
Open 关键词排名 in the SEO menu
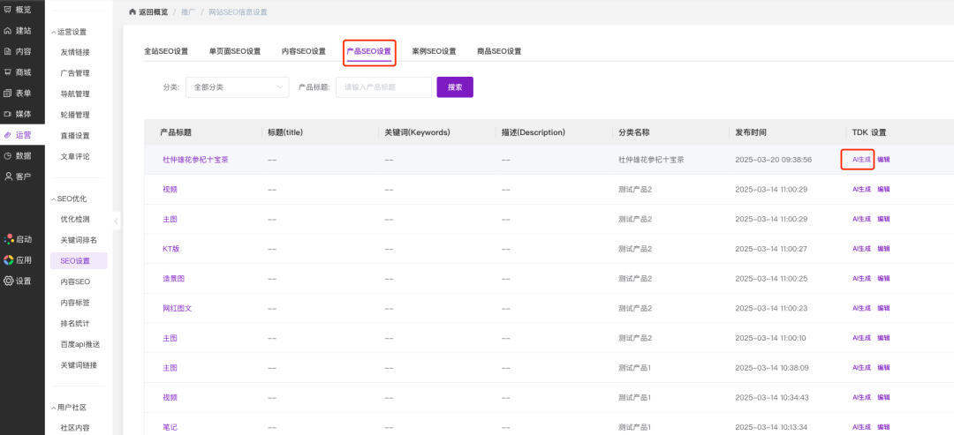pos(79,240)
